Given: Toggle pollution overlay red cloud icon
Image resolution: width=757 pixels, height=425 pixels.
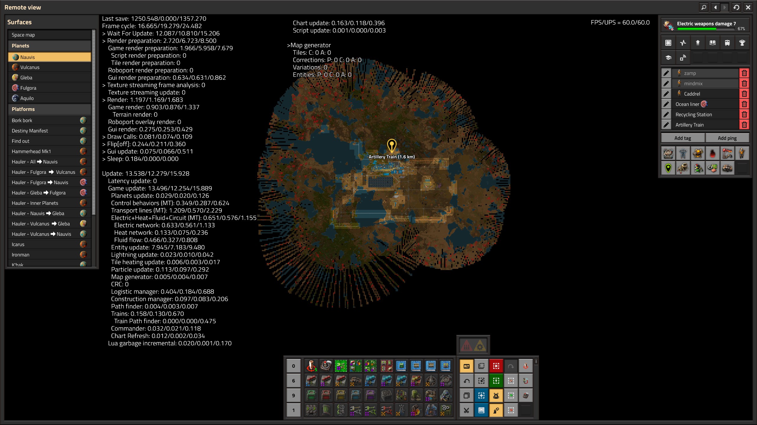Looking at the screenshot, I should [x=712, y=153].
